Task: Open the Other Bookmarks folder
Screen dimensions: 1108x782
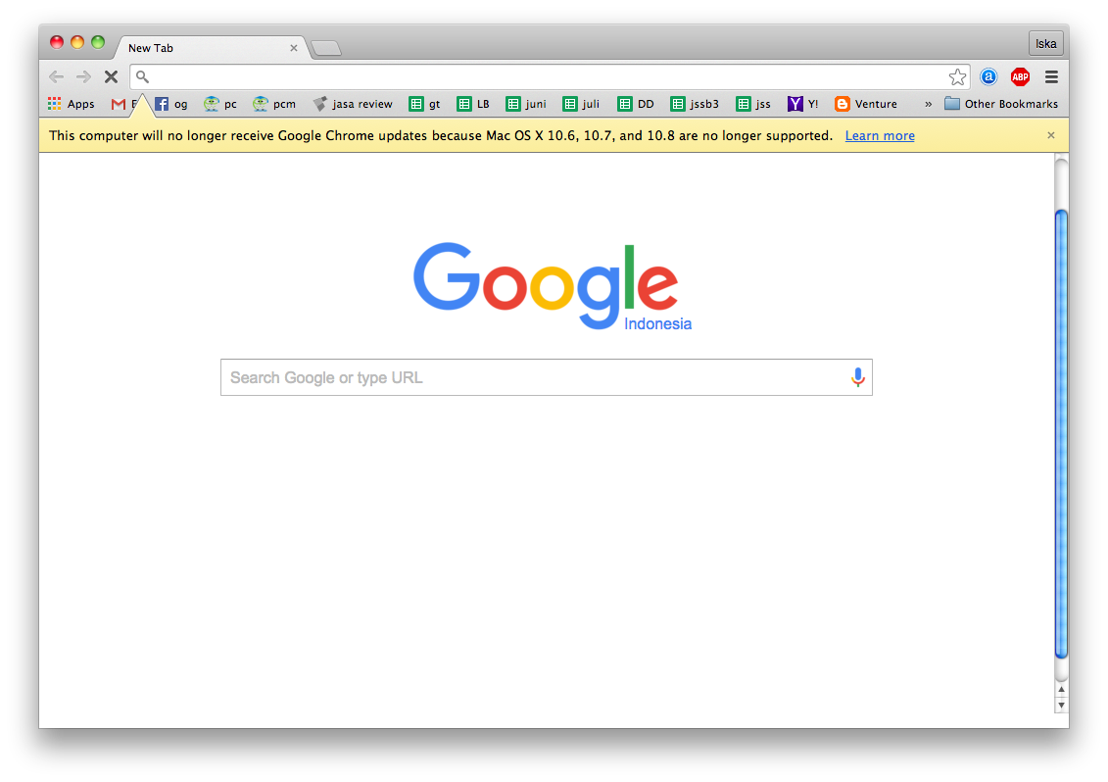Action: coord(1001,104)
